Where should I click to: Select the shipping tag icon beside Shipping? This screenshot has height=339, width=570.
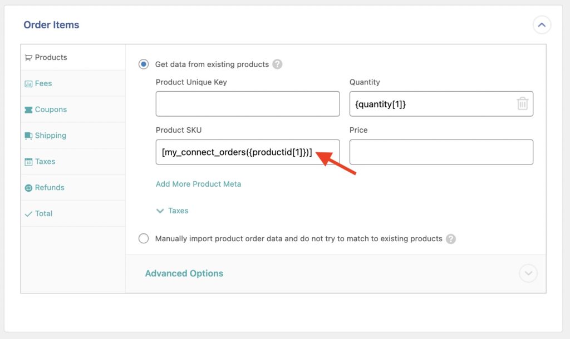pos(30,135)
